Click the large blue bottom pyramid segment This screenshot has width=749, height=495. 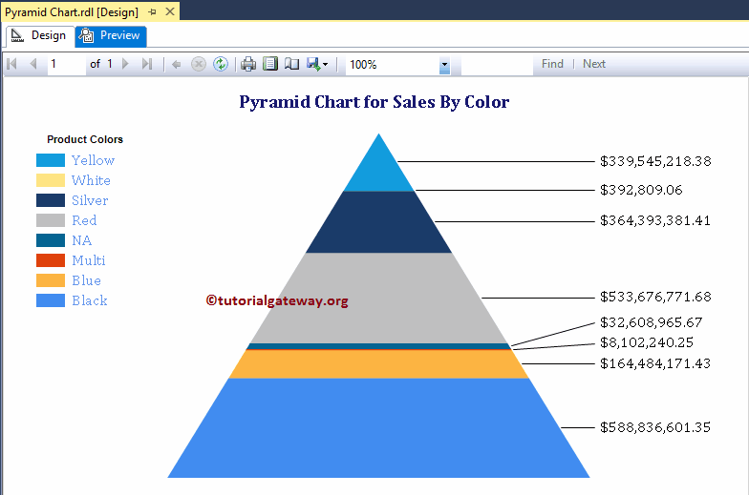coord(378,428)
